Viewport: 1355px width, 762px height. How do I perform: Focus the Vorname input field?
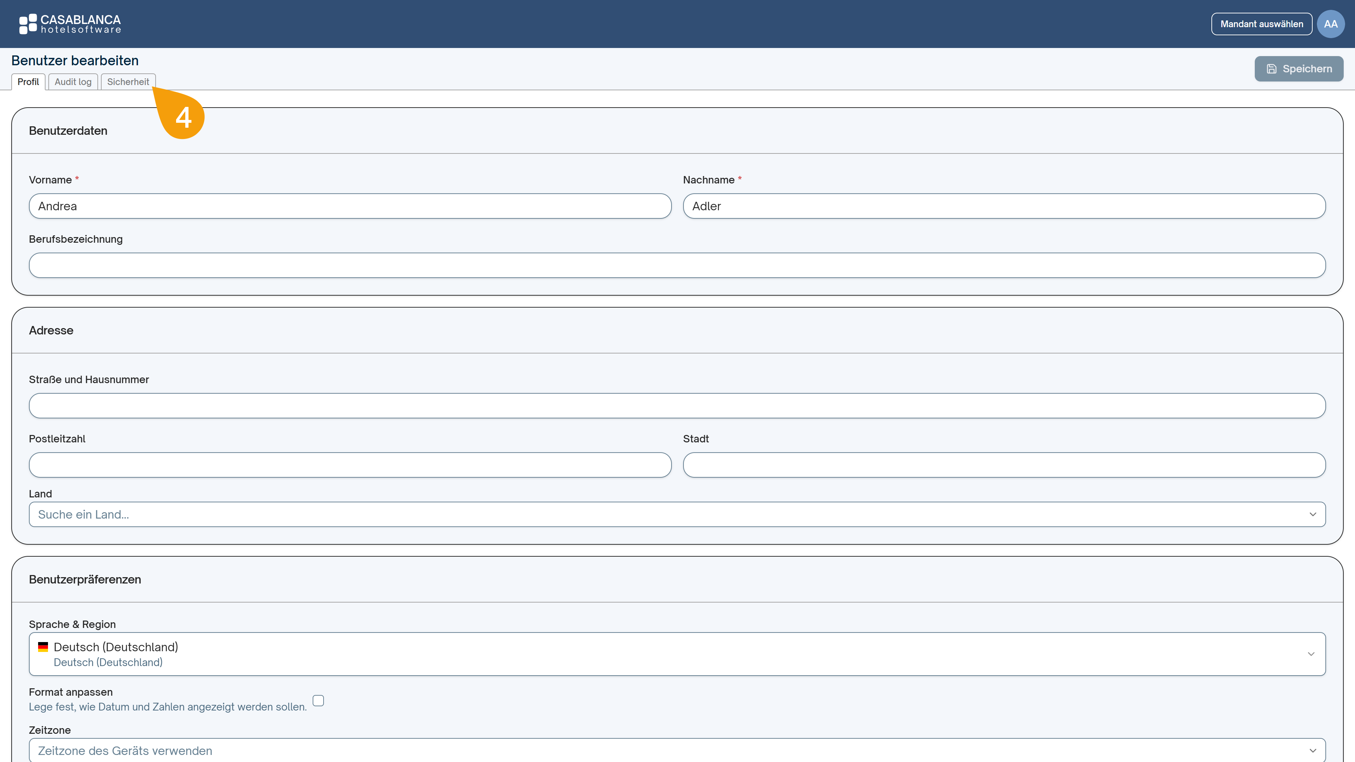(350, 206)
